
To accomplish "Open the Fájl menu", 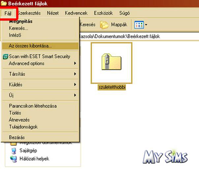I will tap(8, 13).
